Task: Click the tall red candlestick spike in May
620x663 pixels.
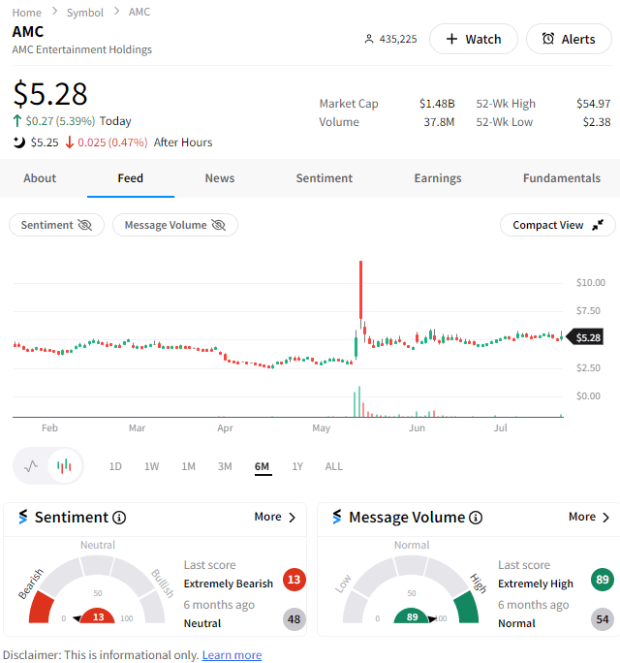Action: (x=360, y=290)
